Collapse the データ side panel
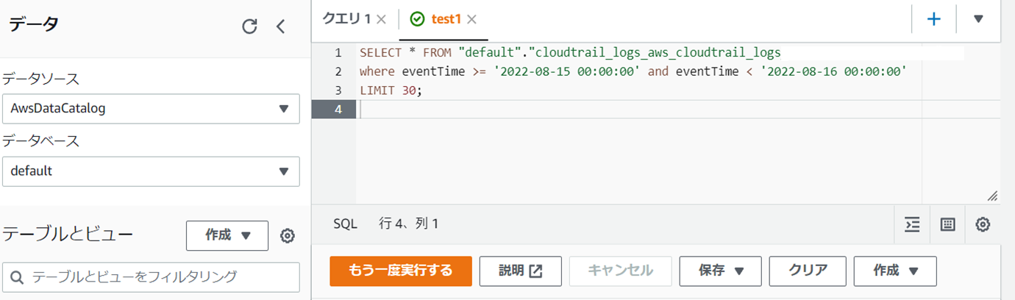Viewport: 1015px width, 300px height. click(x=280, y=26)
